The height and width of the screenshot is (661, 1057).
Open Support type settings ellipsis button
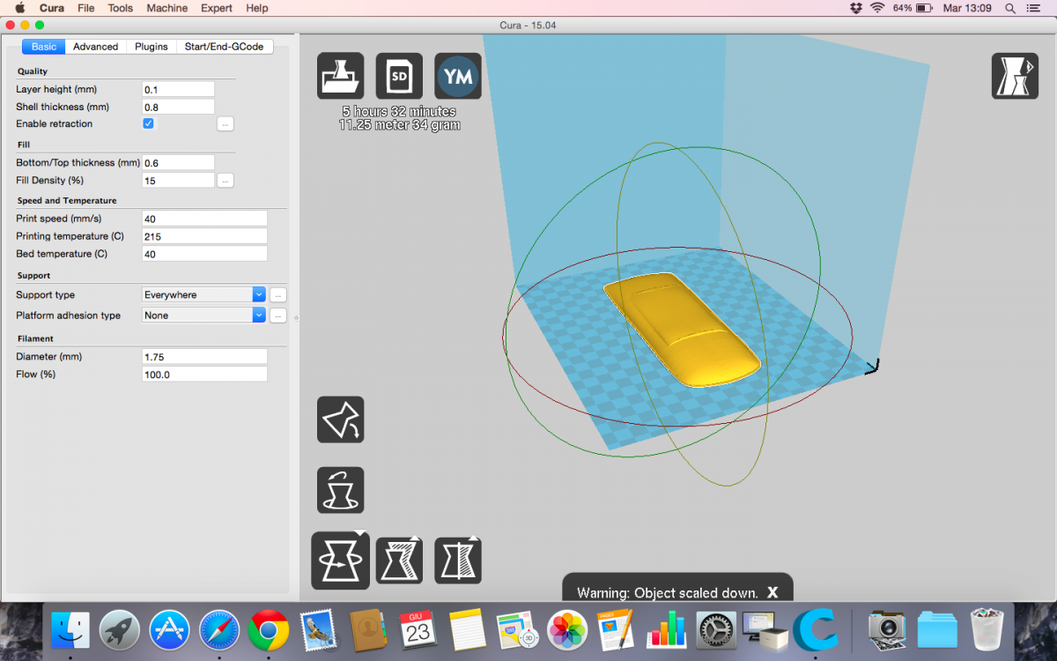tap(278, 295)
